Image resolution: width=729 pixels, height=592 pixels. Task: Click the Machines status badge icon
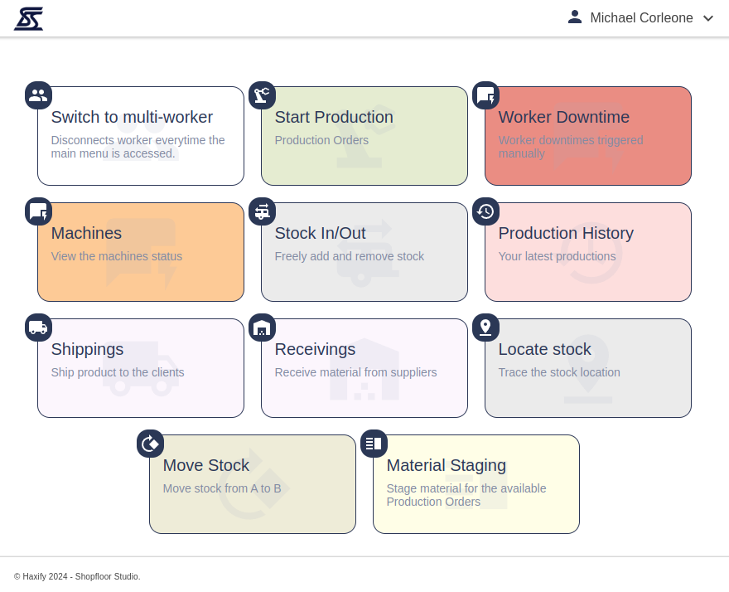(x=38, y=211)
